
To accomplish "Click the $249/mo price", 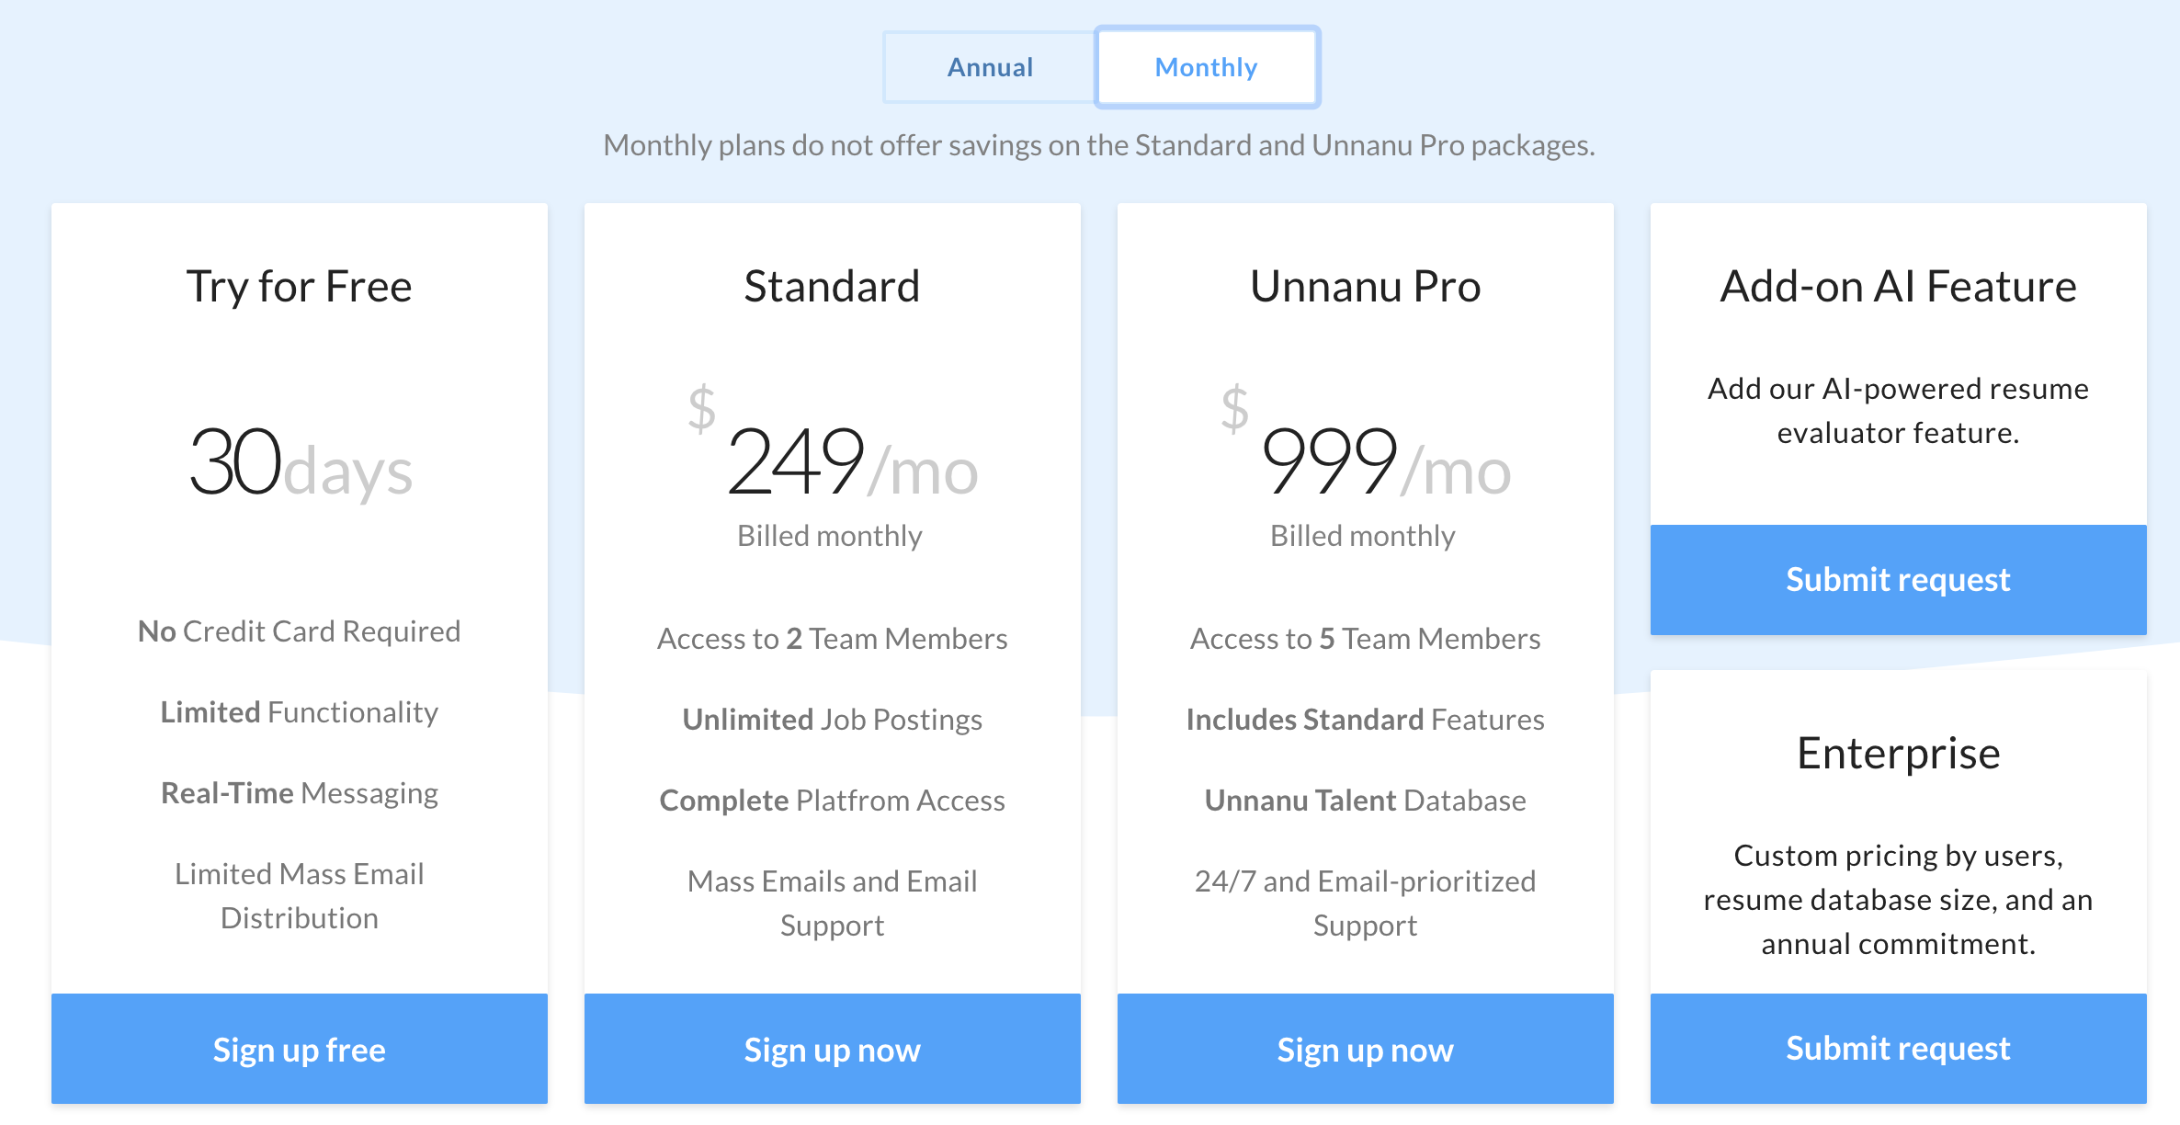I will click(833, 460).
